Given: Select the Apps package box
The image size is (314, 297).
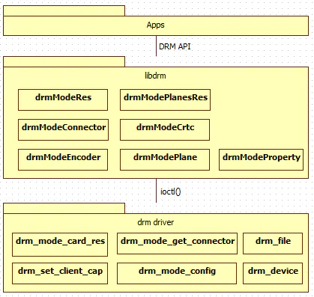Looking at the screenshot, I should 156,25.
